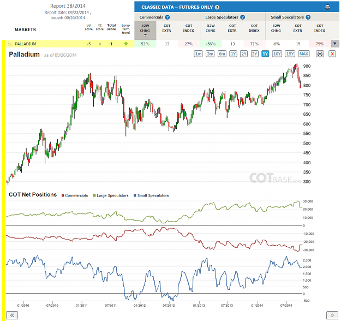Viewport: 341px width, 321px height.
Task: Toggle Large Speculators series in legend
Action: pos(111,195)
